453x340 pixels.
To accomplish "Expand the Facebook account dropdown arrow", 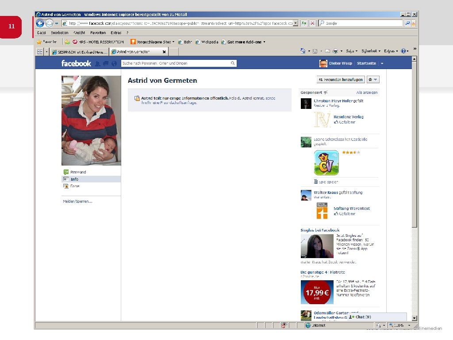I will [382, 63].
